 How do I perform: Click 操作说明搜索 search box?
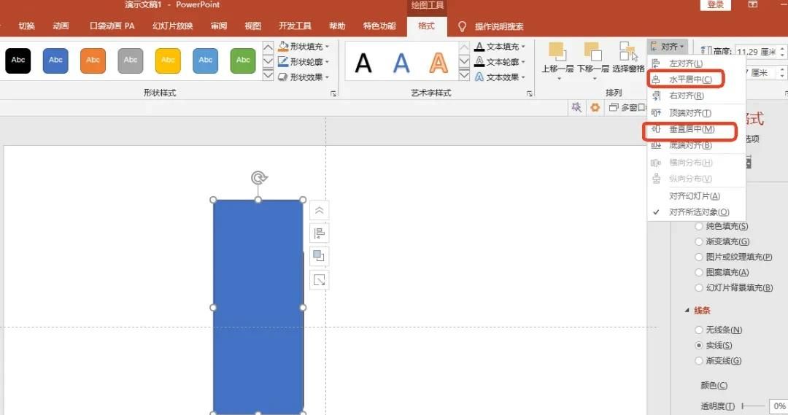click(x=498, y=26)
